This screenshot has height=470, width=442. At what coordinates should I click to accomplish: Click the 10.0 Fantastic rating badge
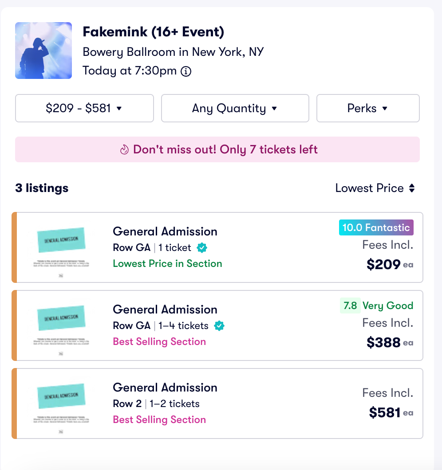(376, 227)
